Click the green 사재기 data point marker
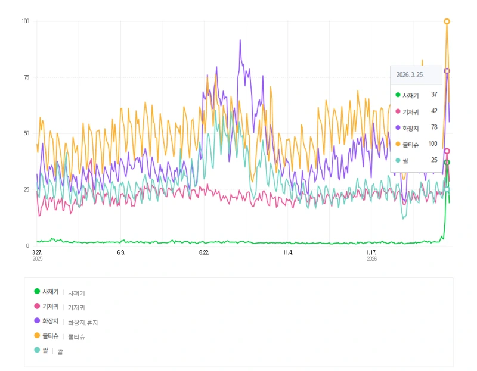 click(x=447, y=163)
